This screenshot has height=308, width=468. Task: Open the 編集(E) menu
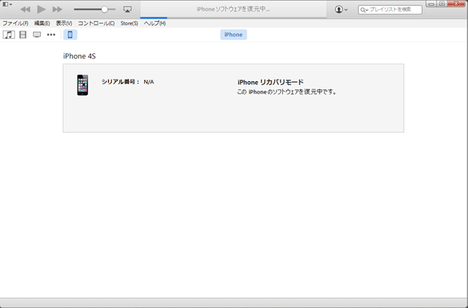click(42, 23)
